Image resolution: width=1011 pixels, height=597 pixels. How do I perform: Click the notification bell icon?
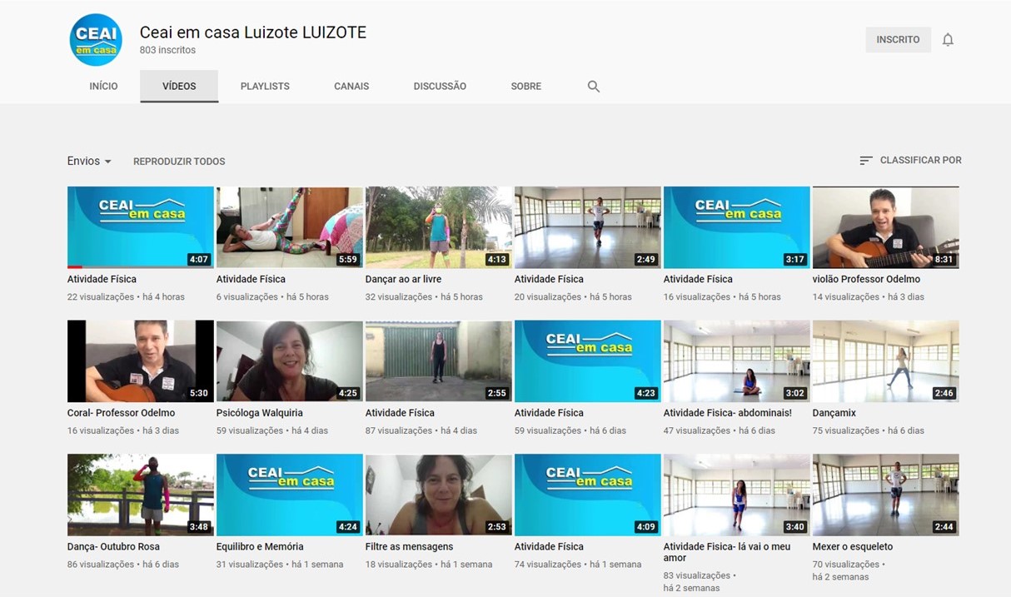pyautogui.click(x=948, y=40)
